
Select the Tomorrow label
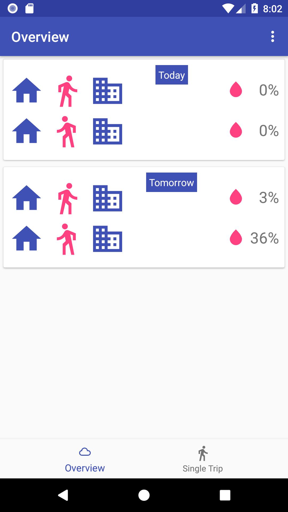point(171,182)
